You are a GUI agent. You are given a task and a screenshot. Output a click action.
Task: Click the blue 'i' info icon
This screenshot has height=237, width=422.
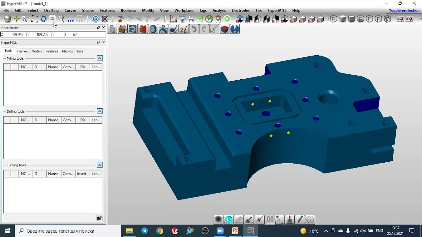(174, 29)
